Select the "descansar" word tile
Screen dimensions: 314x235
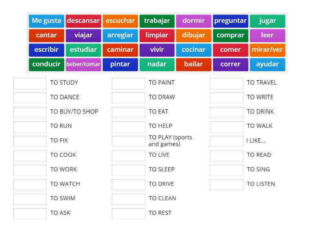(x=83, y=21)
